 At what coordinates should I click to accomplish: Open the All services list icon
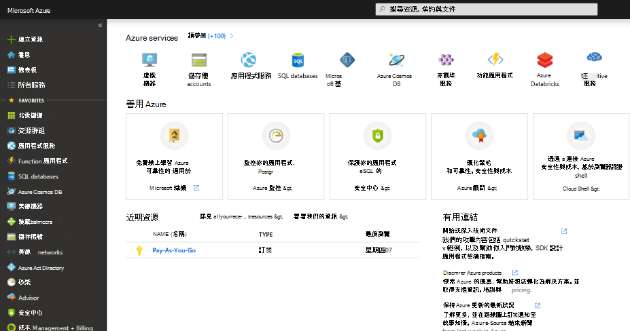pos(12,85)
